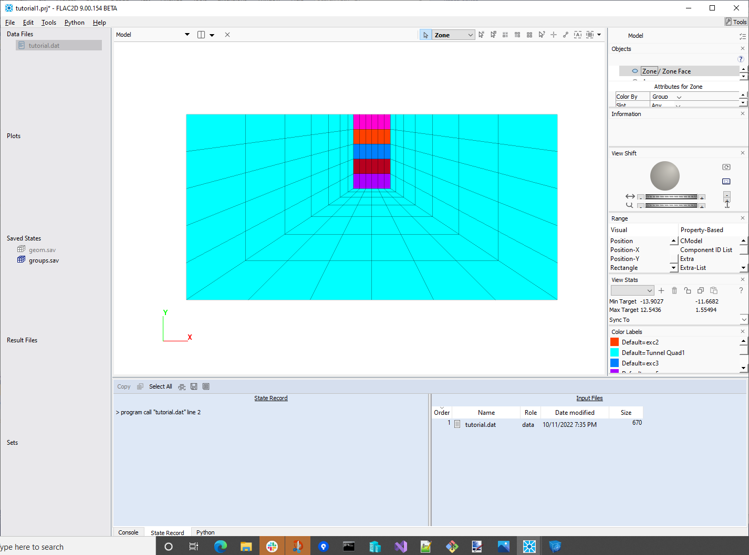Click the split view layout icon in Model tab
This screenshot has width=749, height=555.
[x=201, y=35]
